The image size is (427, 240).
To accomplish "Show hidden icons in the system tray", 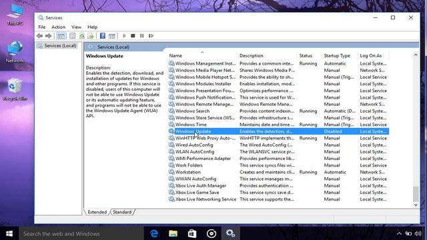I will click(399, 233).
